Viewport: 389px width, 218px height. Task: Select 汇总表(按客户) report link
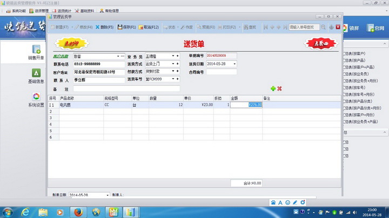354,53
